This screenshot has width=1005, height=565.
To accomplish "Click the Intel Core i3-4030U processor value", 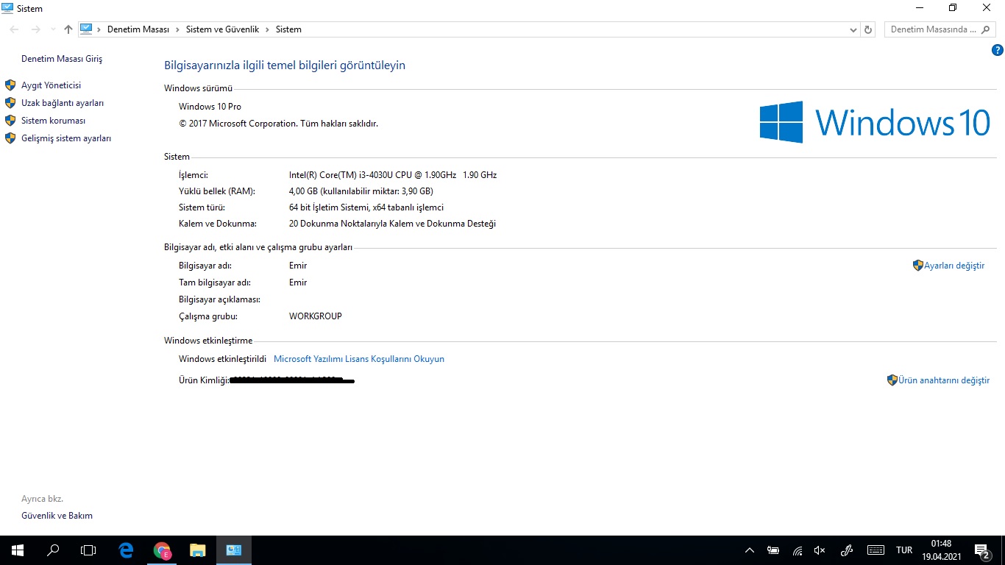I will click(393, 175).
